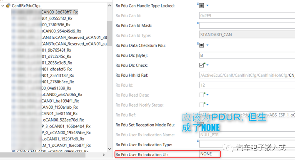Open dropdown arrow beside Rx Pdu Read Data
This screenshot has height=160, width=295.
click(207, 95)
